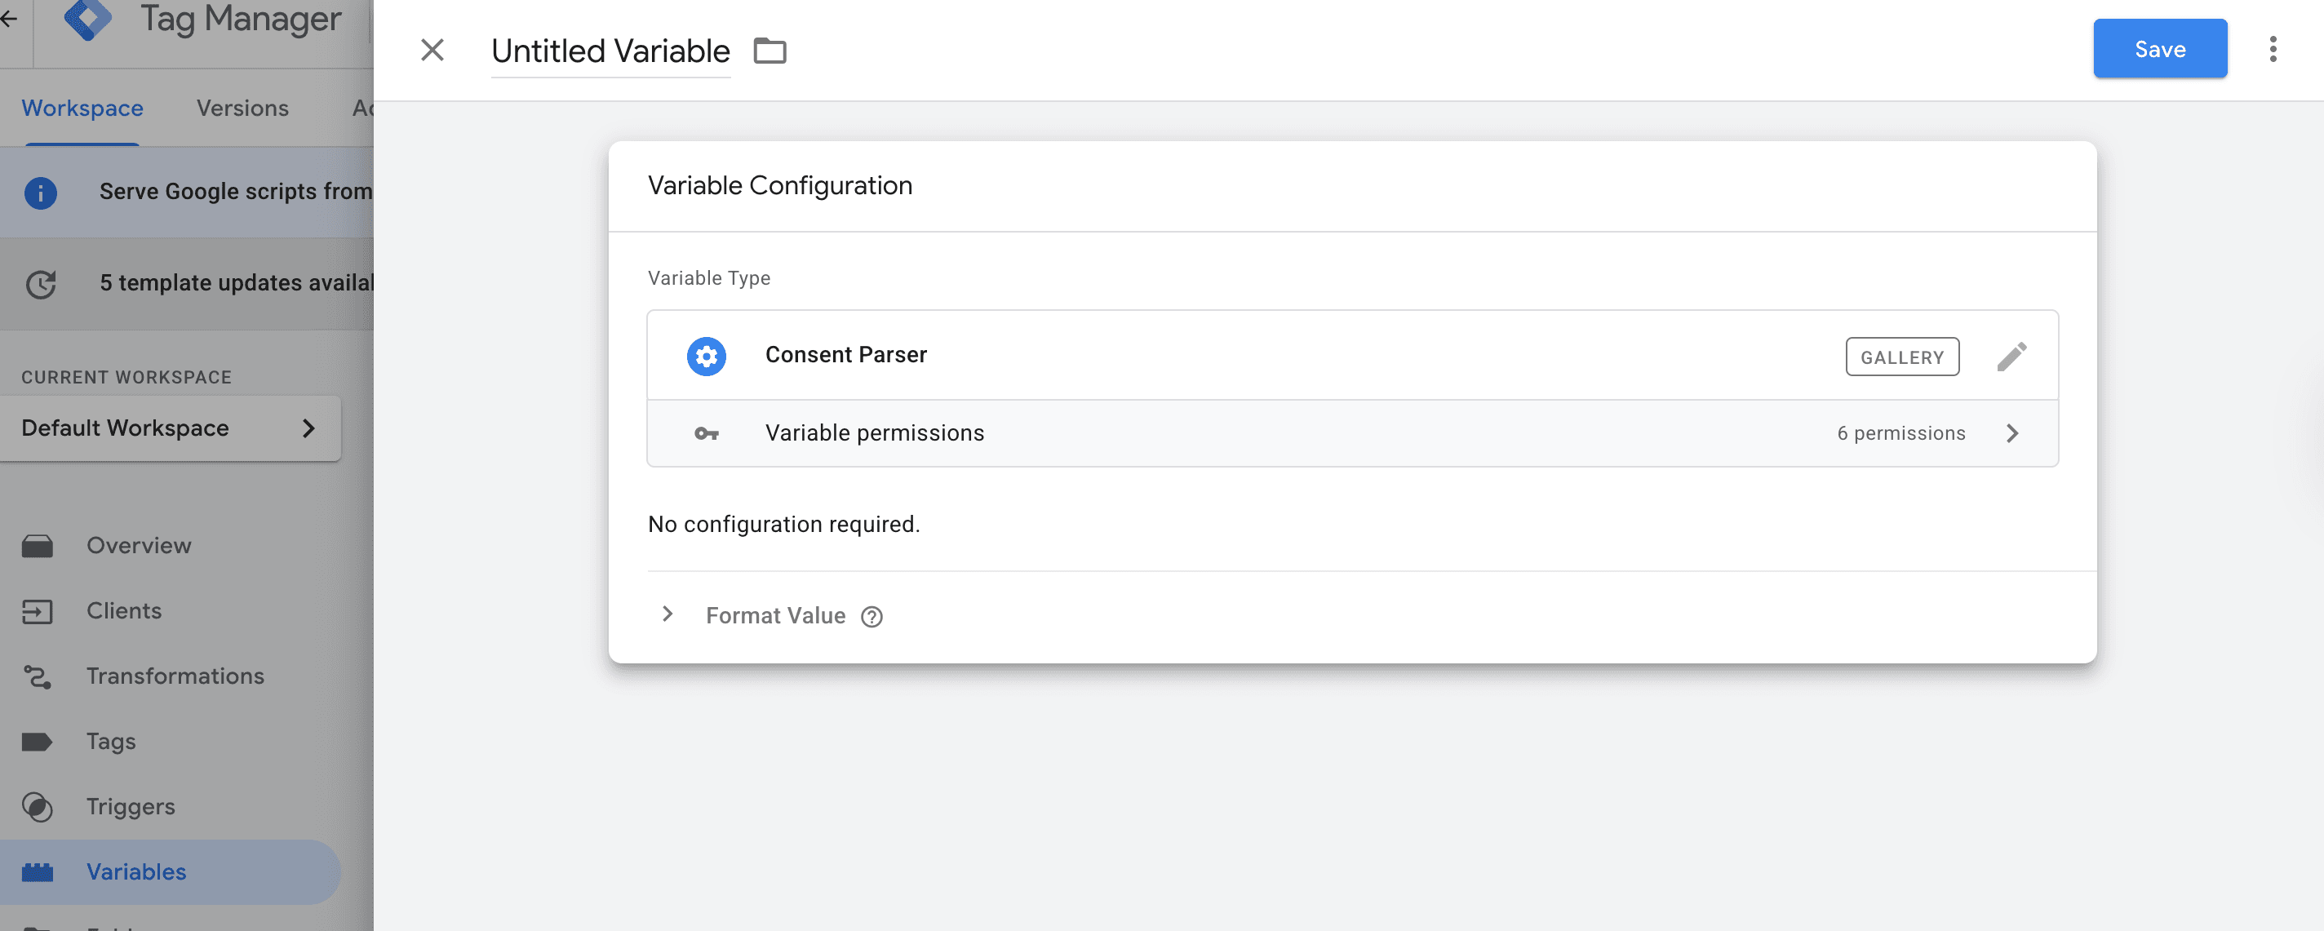Switch to the Workspace tab
Viewport: 2324px width, 931px height.
pyautogui.click(x=82, y=108)
